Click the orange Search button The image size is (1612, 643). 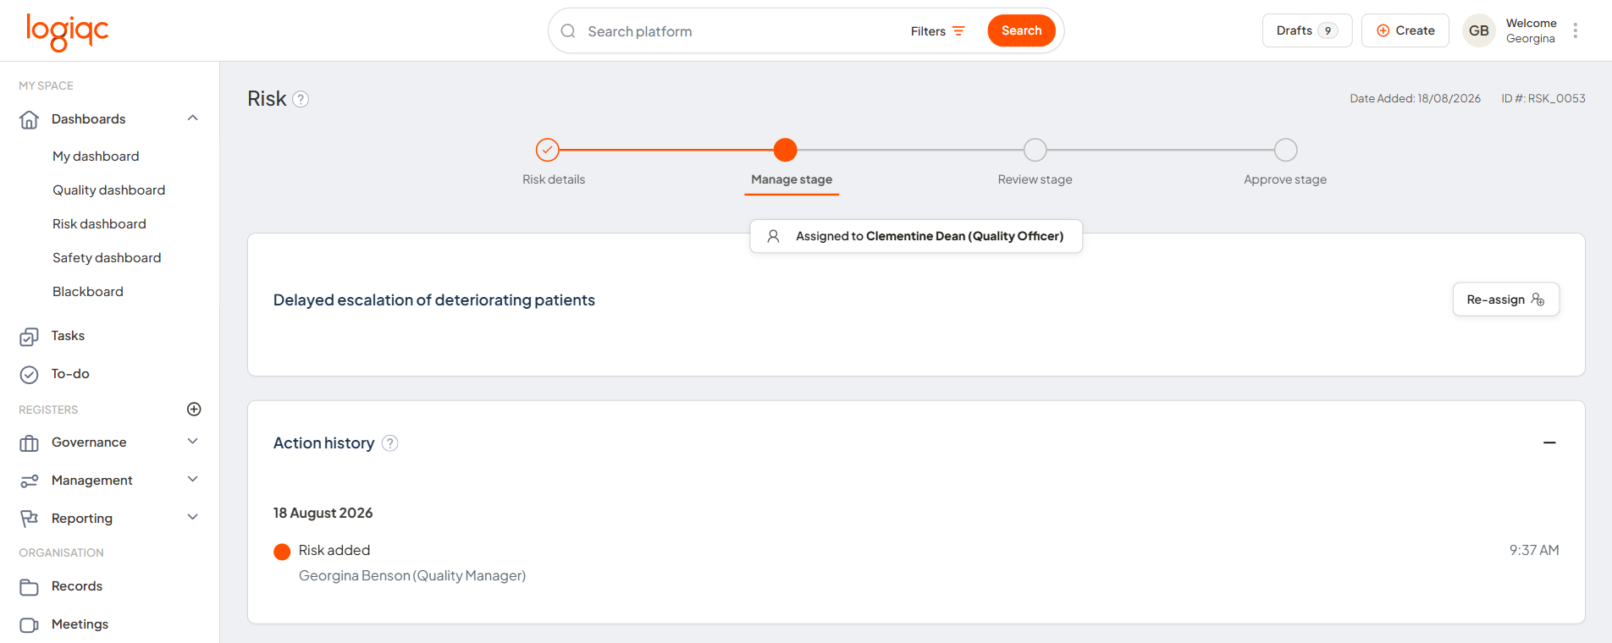point(1021,30)
